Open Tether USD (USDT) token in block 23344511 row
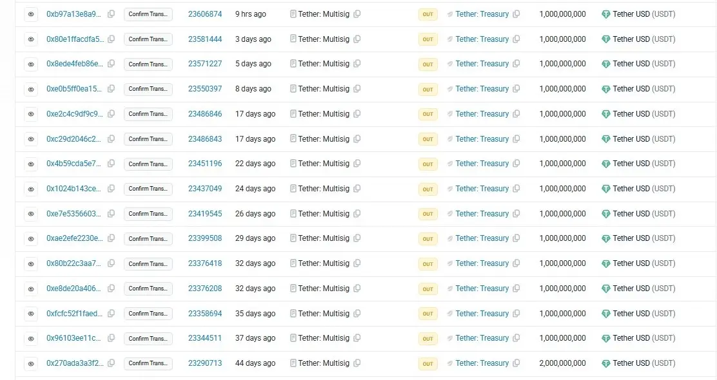The image size is (717, 380). click(x=643, y=338)
